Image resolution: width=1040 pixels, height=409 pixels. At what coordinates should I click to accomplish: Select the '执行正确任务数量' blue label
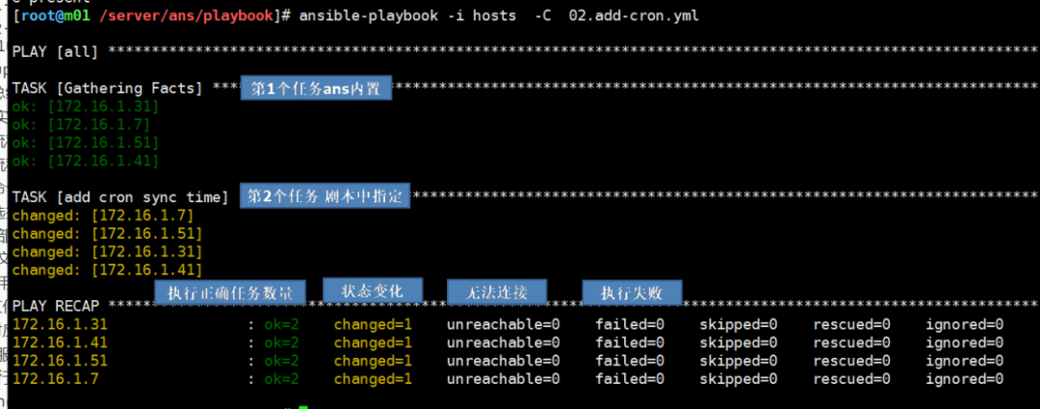coord(230,293)
